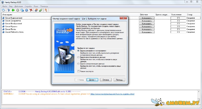Click the blue globe Refresh toolbar icon
This screenshot has height=109, width=202.
point(27,10)
